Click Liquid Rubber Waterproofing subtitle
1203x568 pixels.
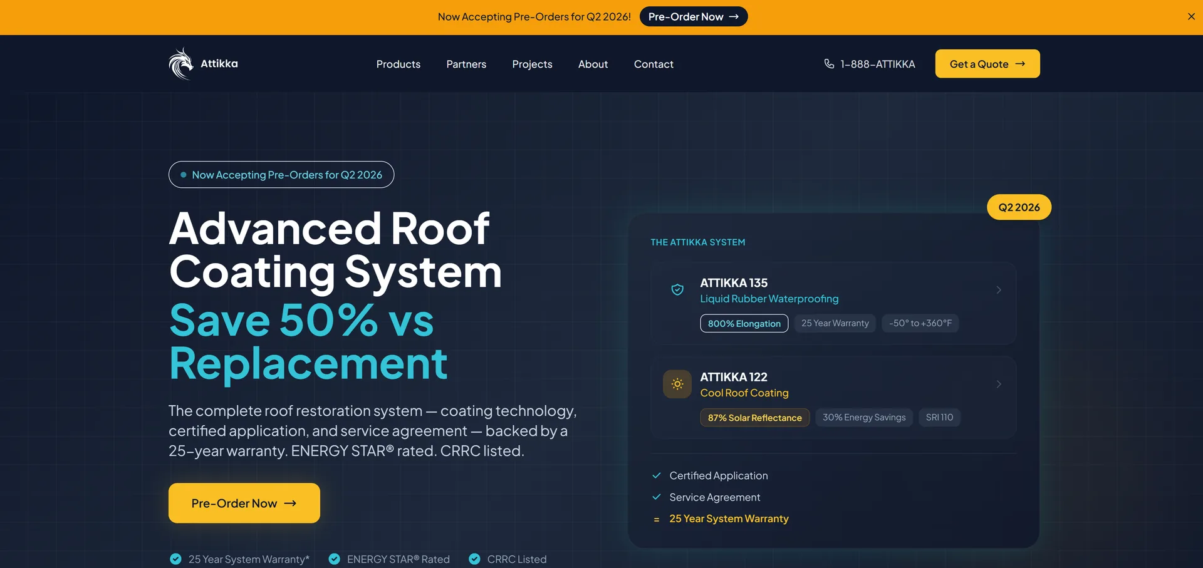769,299
